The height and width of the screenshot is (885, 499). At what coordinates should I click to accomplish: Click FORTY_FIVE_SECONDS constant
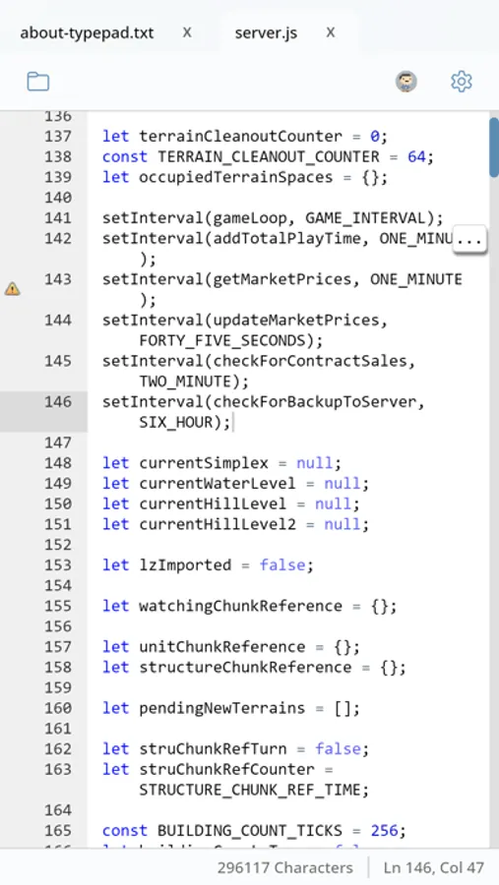coord(222,341)
